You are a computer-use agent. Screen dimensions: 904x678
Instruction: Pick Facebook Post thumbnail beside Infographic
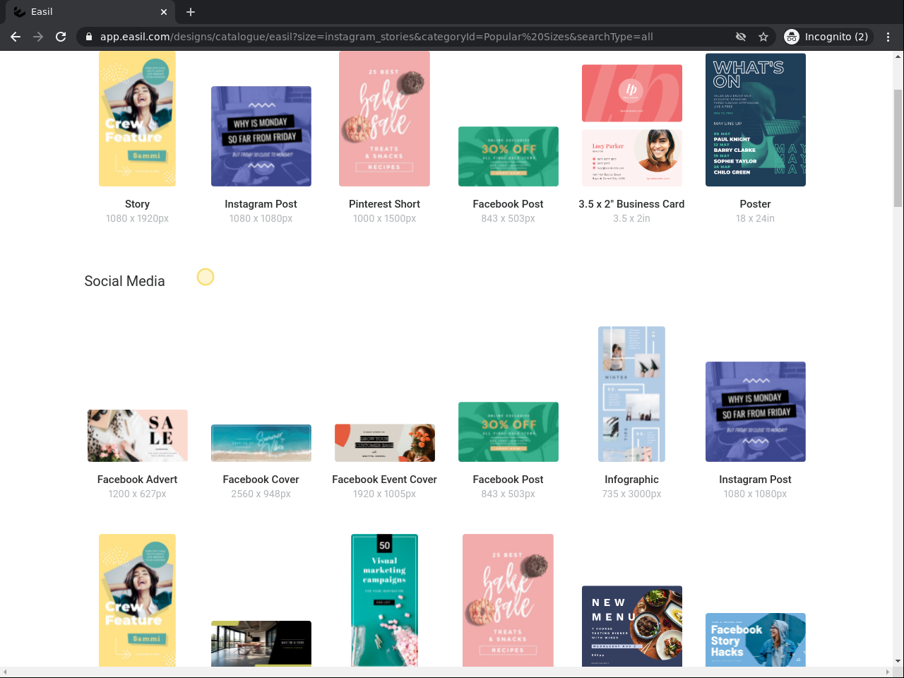(x=509, y=432)
